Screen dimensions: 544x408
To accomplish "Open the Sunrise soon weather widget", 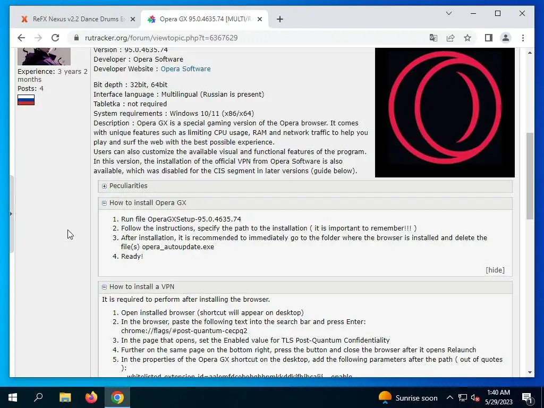I will [x=408, y=397].
